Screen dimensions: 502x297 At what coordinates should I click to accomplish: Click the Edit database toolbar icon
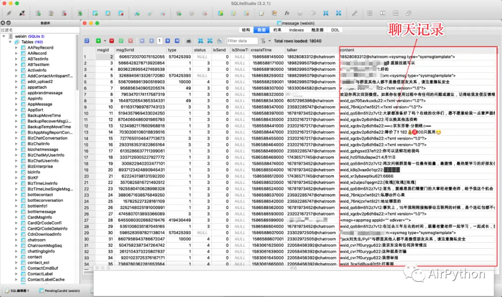tap(51, 13)
